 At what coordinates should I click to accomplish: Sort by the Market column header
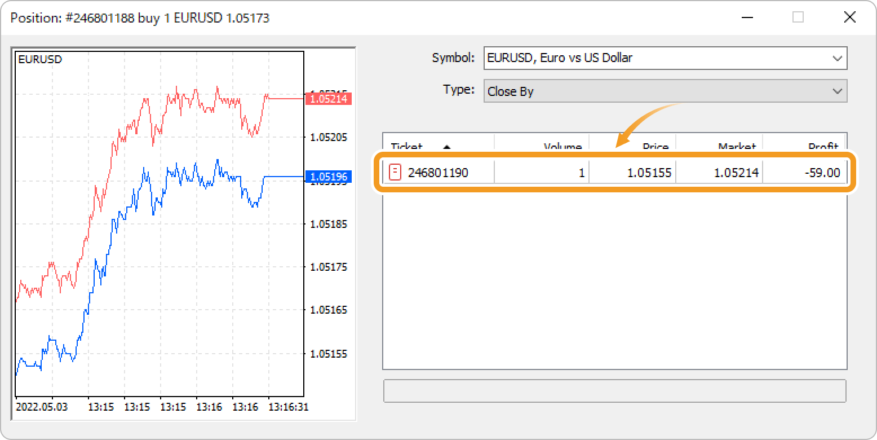[x=736, y=147]
